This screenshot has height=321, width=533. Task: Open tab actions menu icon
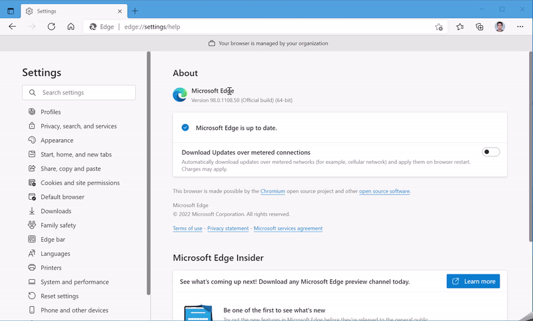point(11,11)
